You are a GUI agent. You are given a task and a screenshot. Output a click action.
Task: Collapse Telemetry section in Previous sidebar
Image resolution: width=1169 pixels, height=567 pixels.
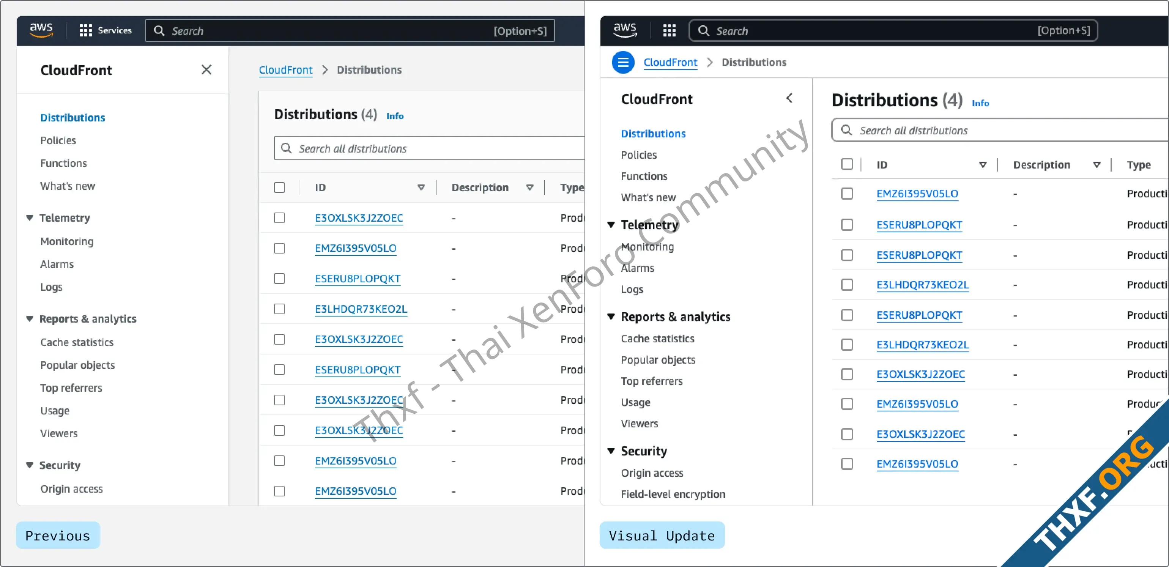tap(30, 218)
